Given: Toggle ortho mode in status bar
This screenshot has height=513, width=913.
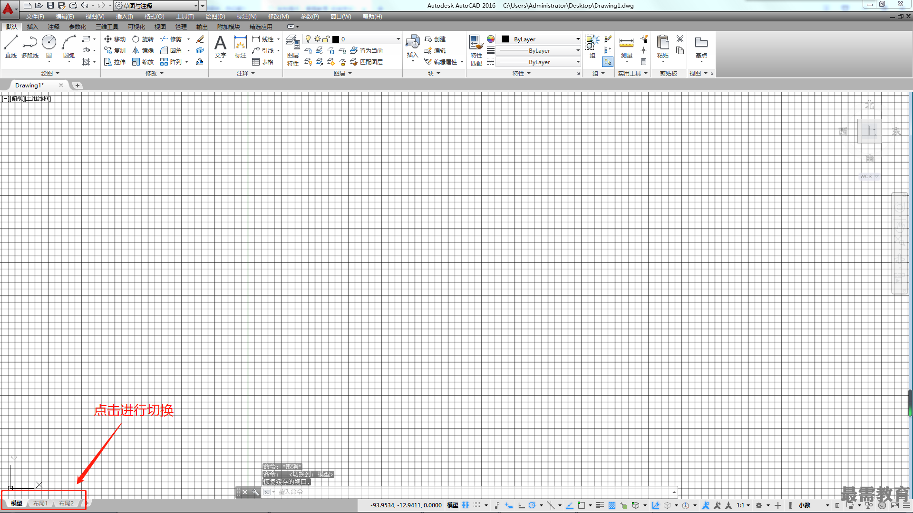Looking at the screenshot, I should click(521, 505).
